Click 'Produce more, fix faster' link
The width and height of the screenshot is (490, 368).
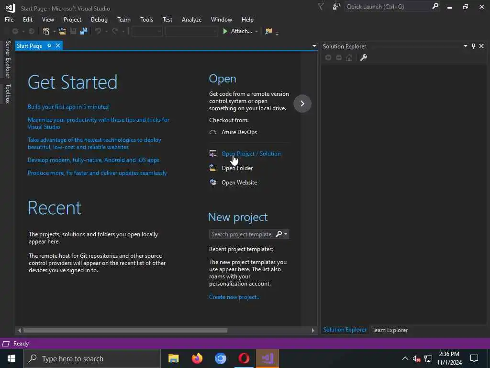(x=97, y=173)
